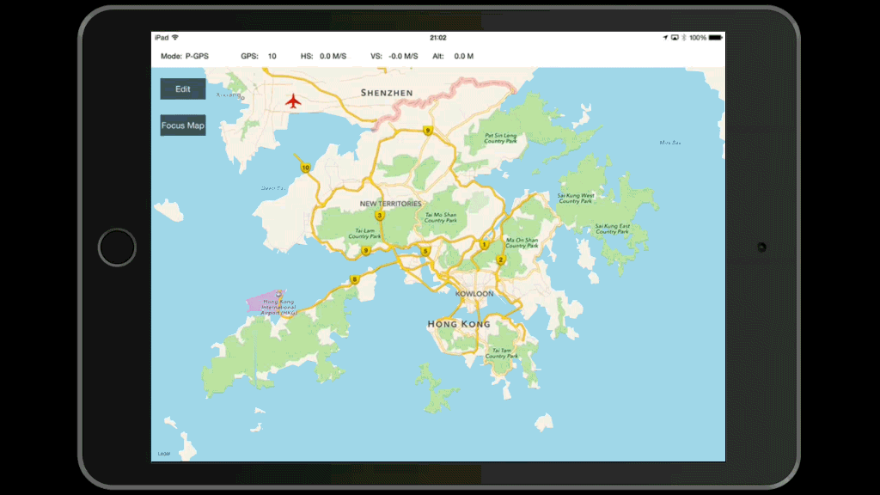Screen dimensions: 880x495
Task: Select the route 8 highway marker
Action: coord(354,279)
